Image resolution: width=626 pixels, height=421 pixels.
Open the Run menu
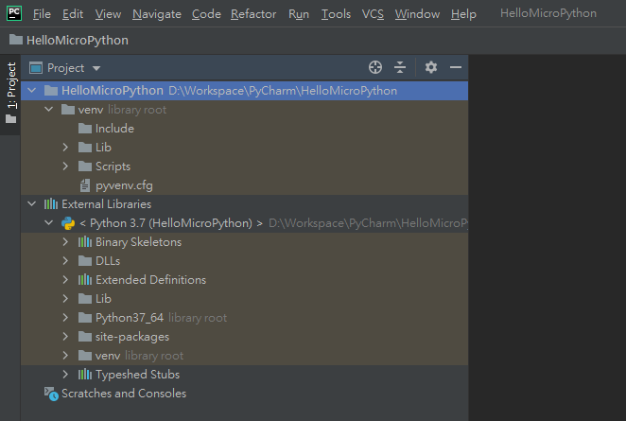[299, 14]
